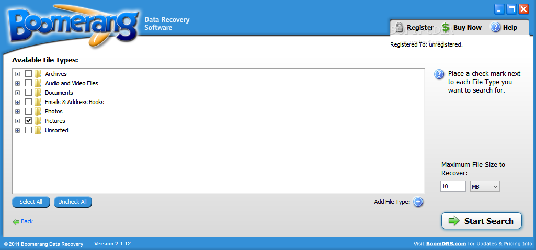Check the Audio and Video Files checkbox

click(29, 83)
